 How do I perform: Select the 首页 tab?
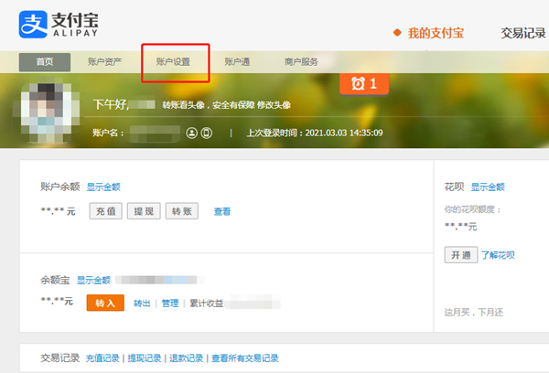pos(45,62)
